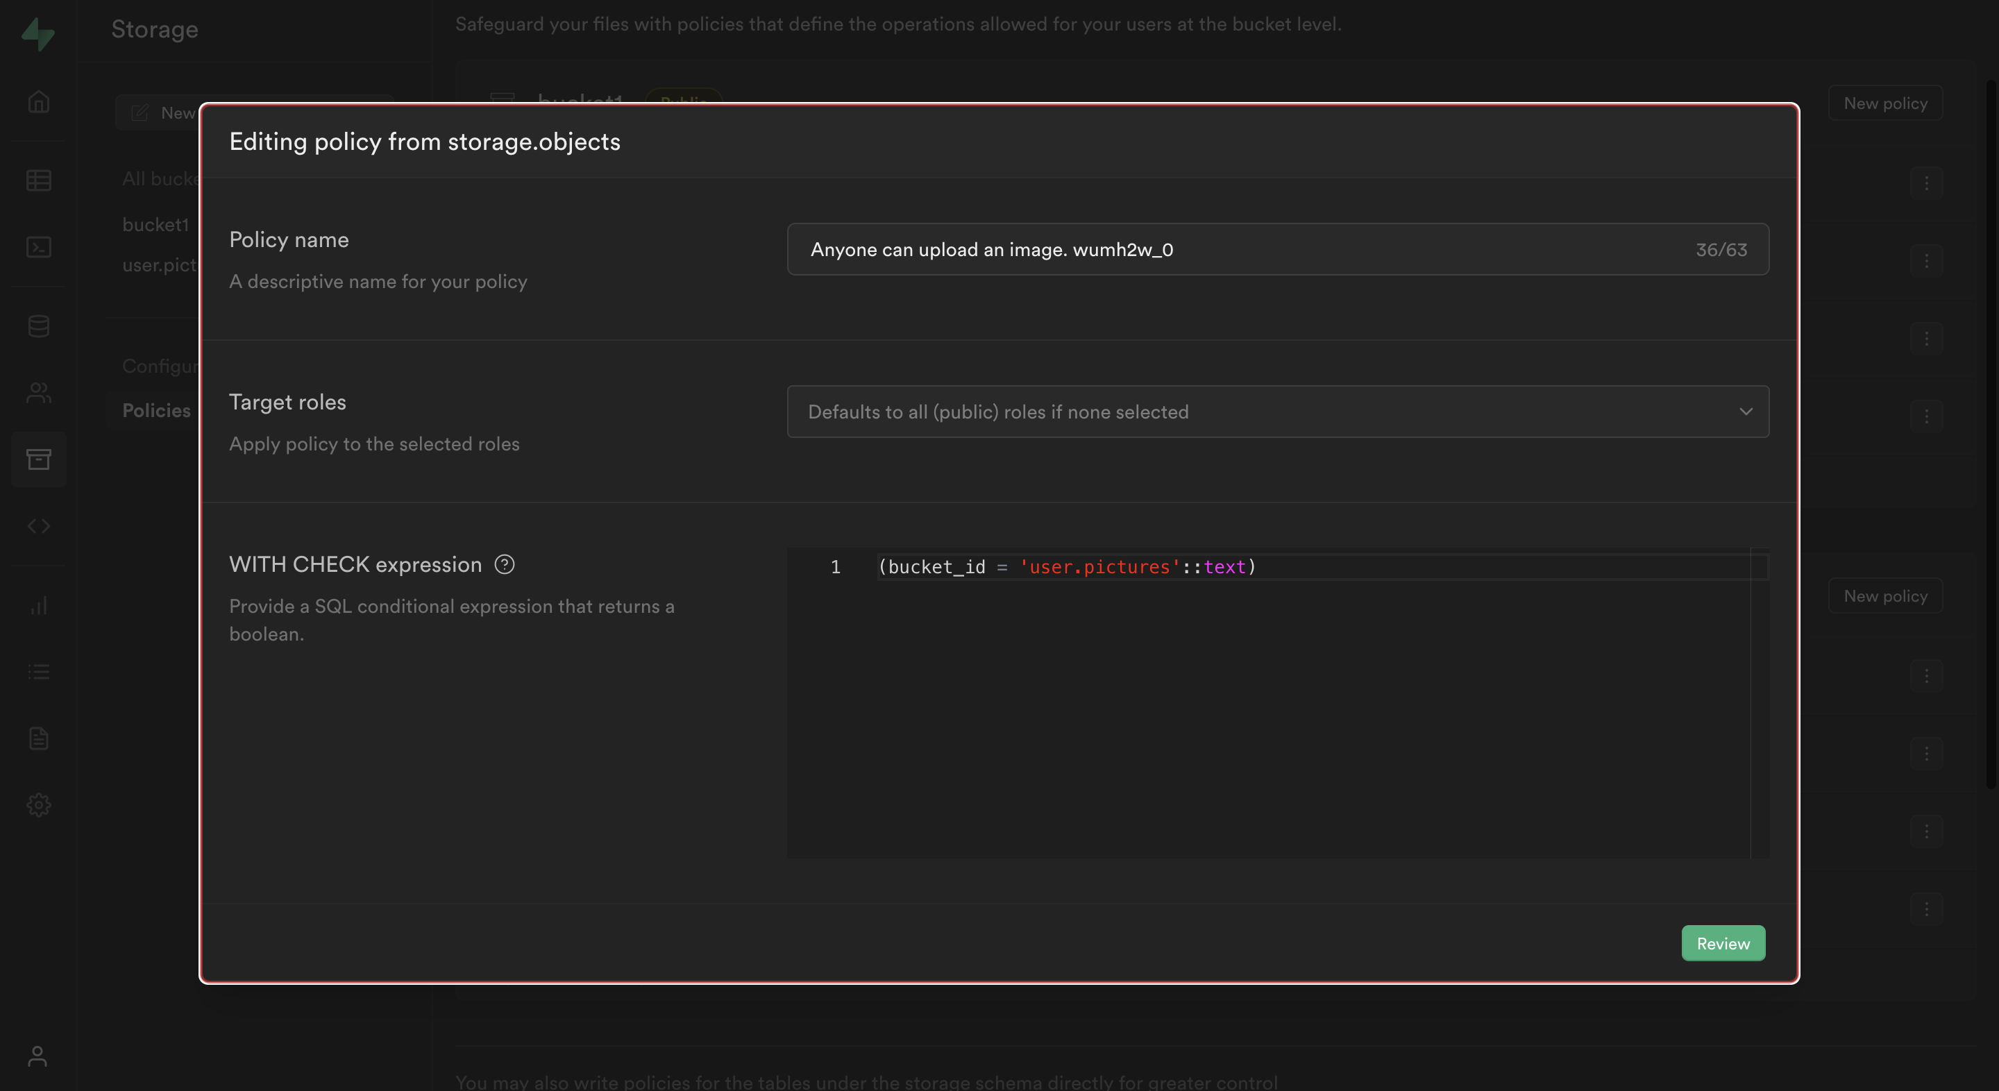Click the editor's vertical scrollbar
Image resolution: width=1999 pixels, height=1091 pixels.
[x=1760, y=702]
